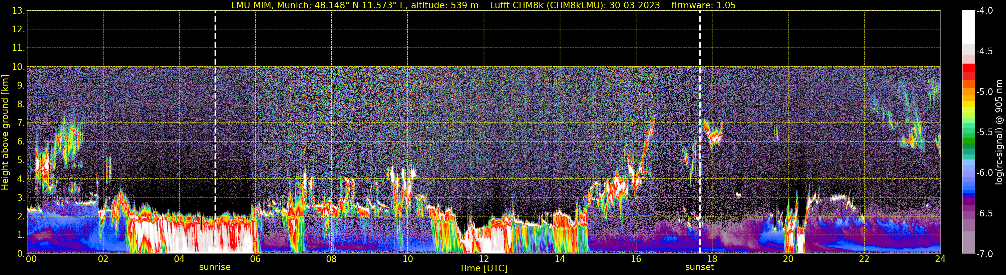This screenshot has height=275, width=1006.
Task: Click the 'log(rc-signal) @ 905 nm' colorbar label
Action: click(x=999, y=133)
